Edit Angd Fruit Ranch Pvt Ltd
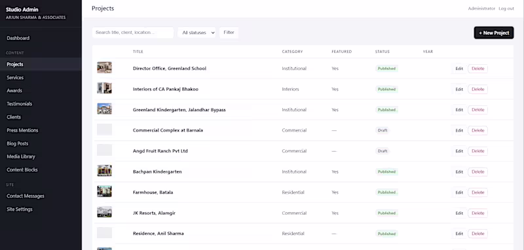The height and width of the screenshot is (250, 524). click(x=459, y=151)
